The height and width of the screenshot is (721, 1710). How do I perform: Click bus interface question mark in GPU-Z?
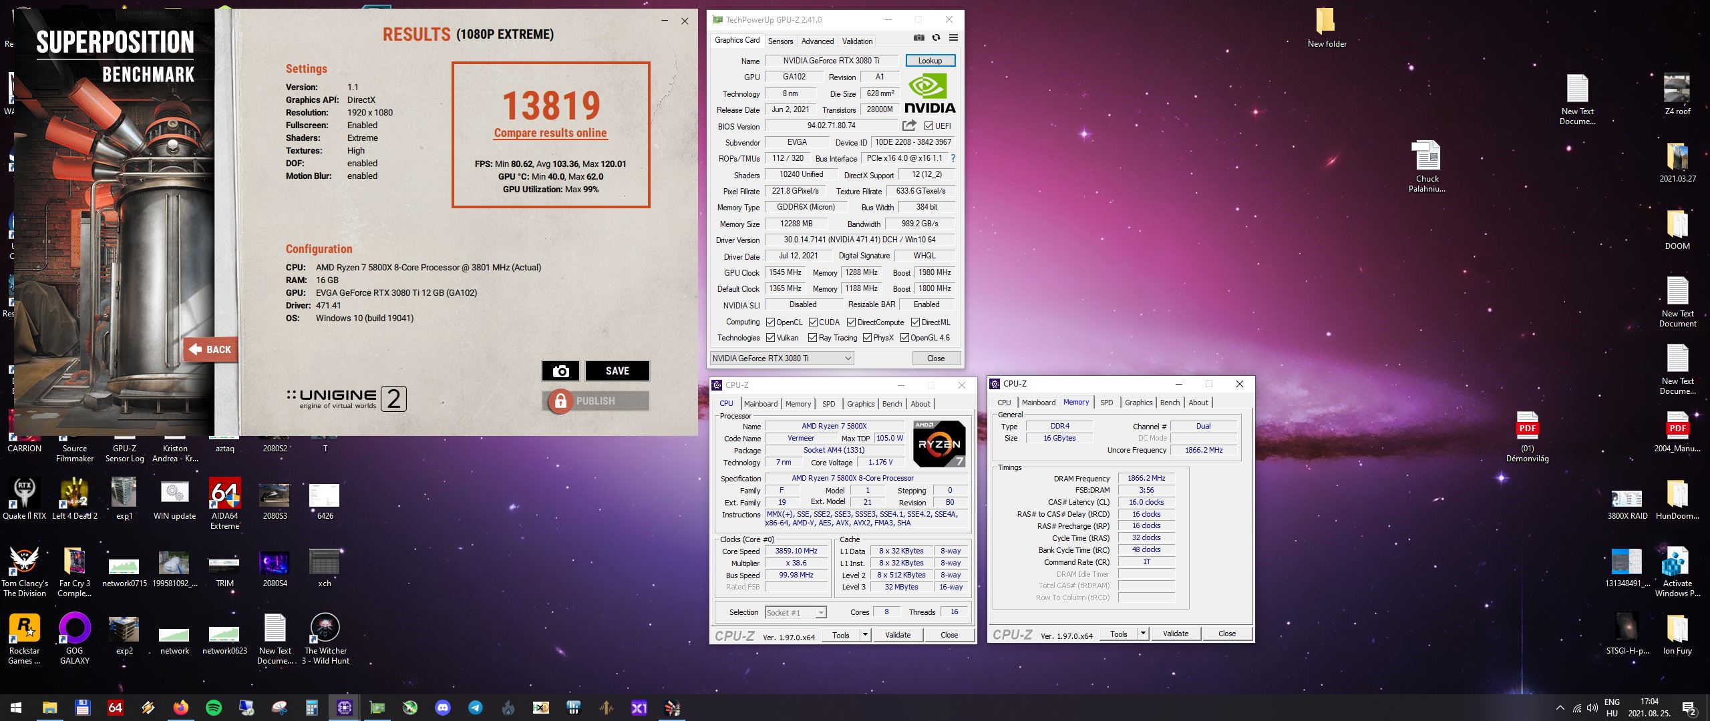click(953, 159)
